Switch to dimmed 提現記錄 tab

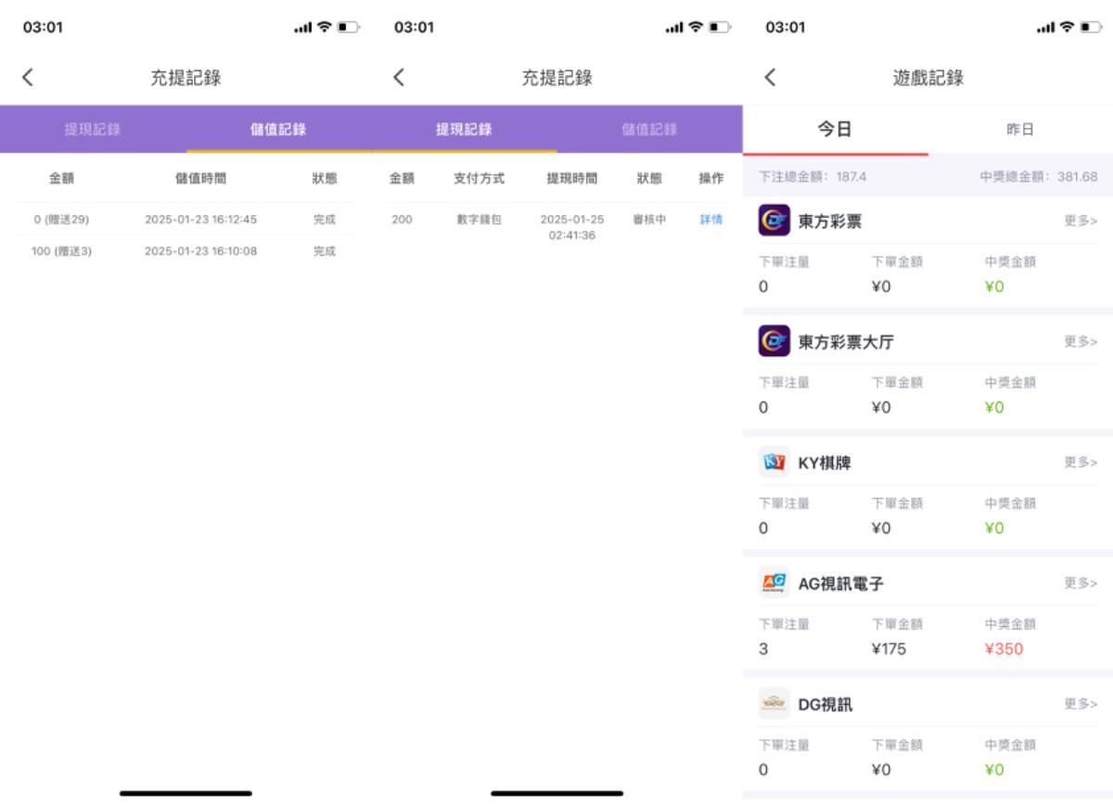click(93, 130)
